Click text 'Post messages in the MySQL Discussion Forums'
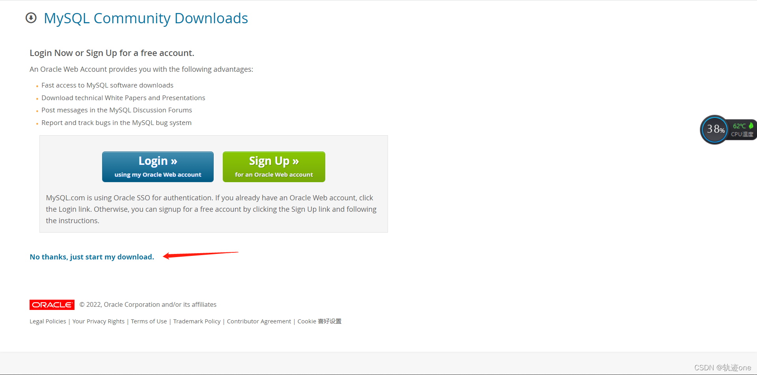 (117, 110)
